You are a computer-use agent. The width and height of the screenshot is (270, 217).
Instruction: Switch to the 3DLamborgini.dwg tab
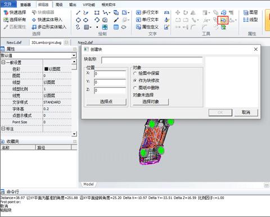pyautogui.click(x=47, y=43)
